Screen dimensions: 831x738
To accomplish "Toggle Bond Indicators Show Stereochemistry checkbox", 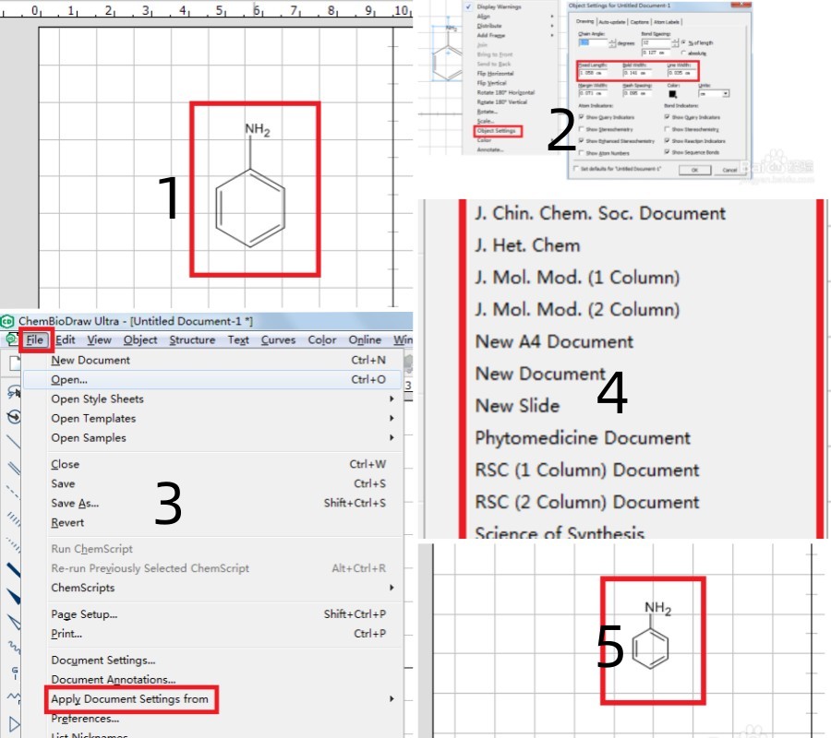I will click(668, 129).
